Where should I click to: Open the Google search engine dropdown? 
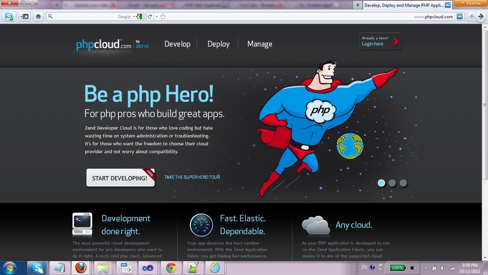(134, 16)
